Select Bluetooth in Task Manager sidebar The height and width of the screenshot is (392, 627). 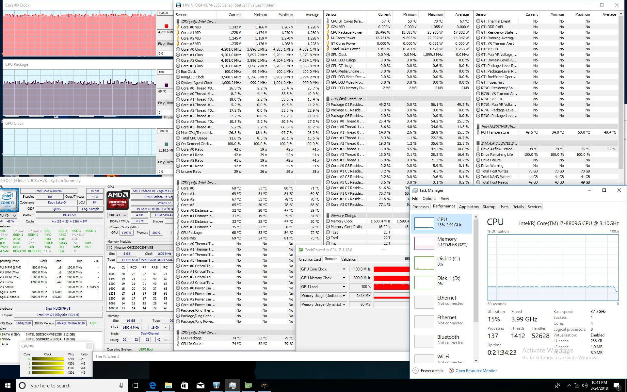(442, 341)
